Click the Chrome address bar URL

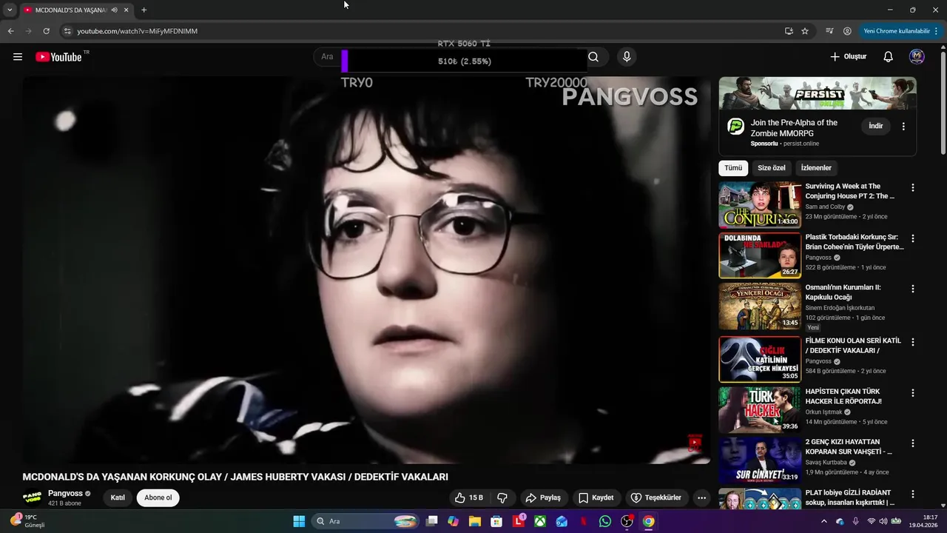[138, 31]
